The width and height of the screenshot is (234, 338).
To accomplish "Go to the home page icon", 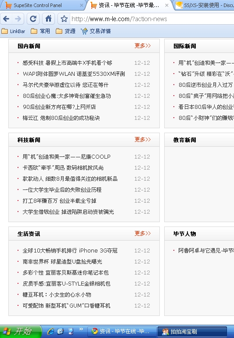I will [49, 19].
